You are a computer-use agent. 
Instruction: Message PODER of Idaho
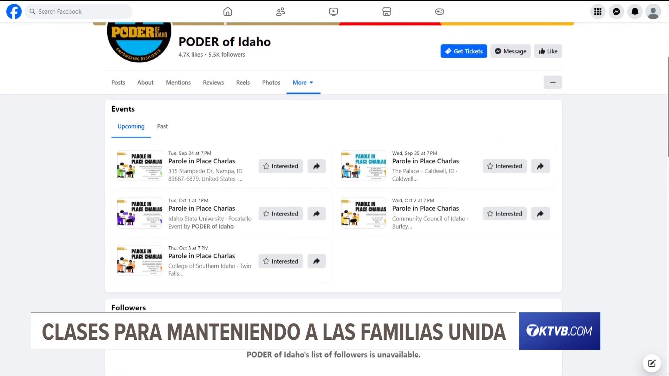pos(510,51)
